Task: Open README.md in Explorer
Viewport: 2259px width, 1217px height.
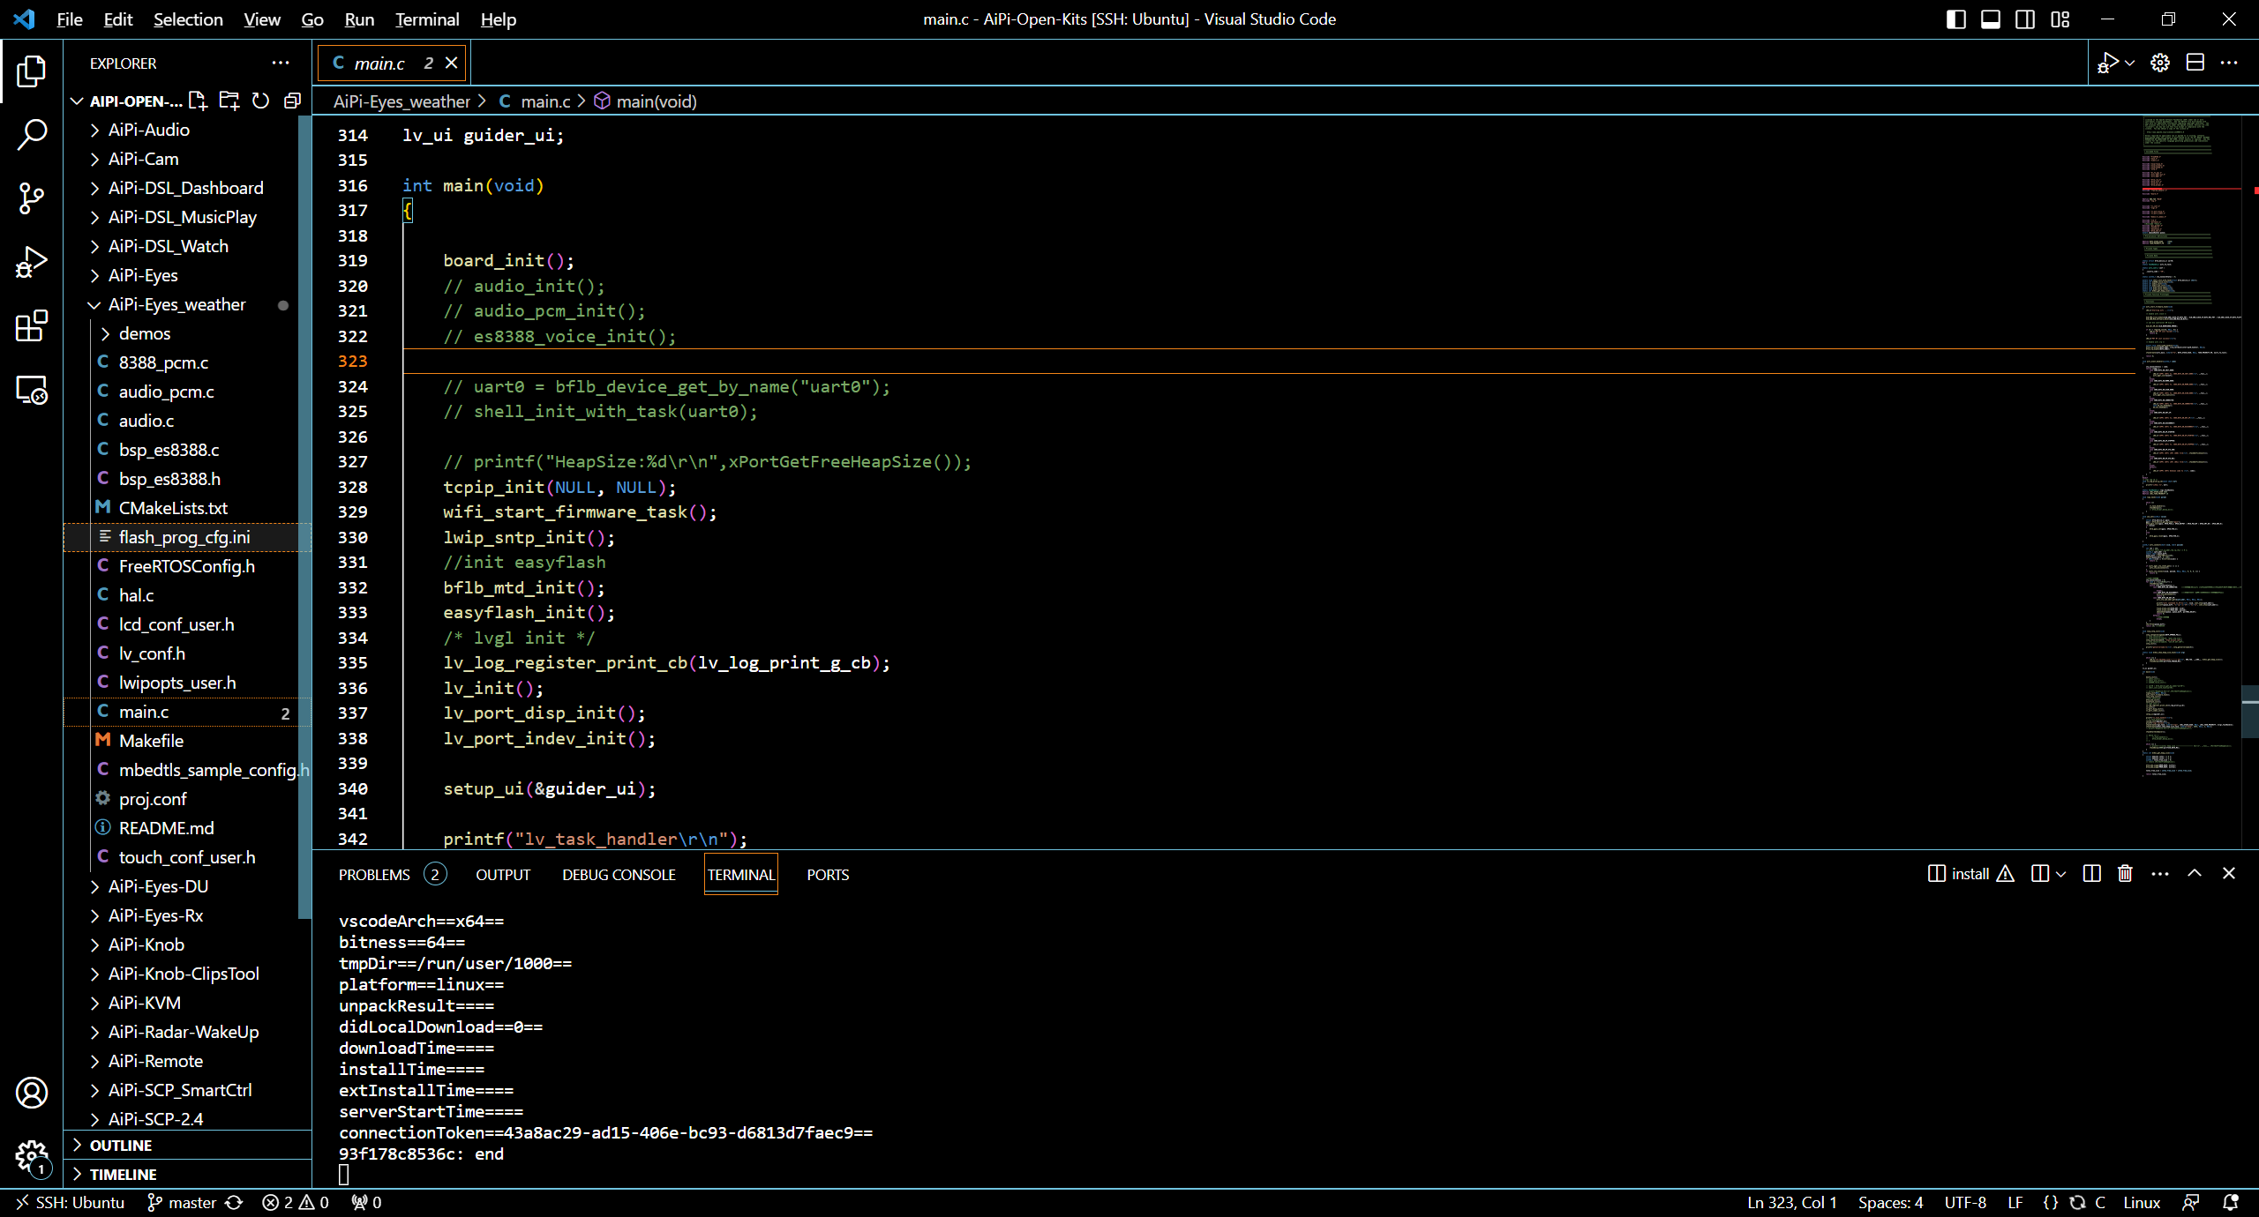Action: click(x=187, y=828)
